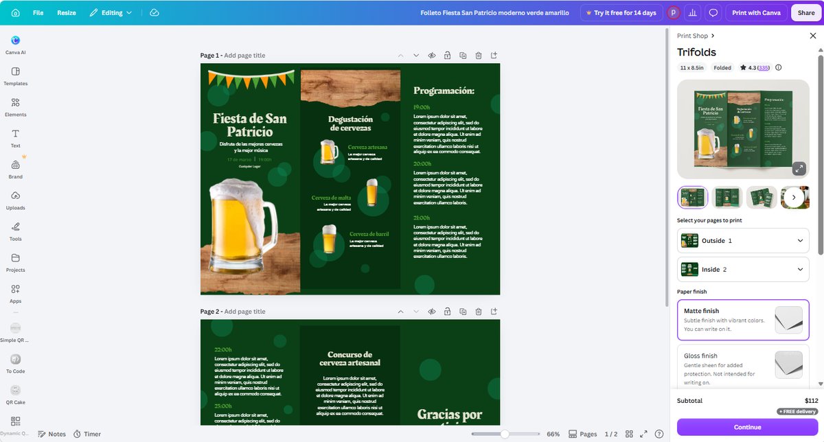This screenshot has width=824, height=442.
Task: Click Try it free for 14 days
Action: [x=621, y=12]
